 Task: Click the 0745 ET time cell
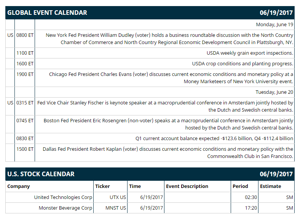[x=25, y=124]
